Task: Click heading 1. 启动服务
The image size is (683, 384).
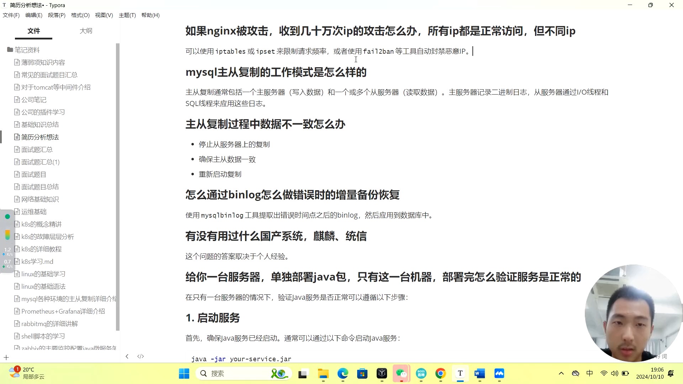Action: [213, 318]
